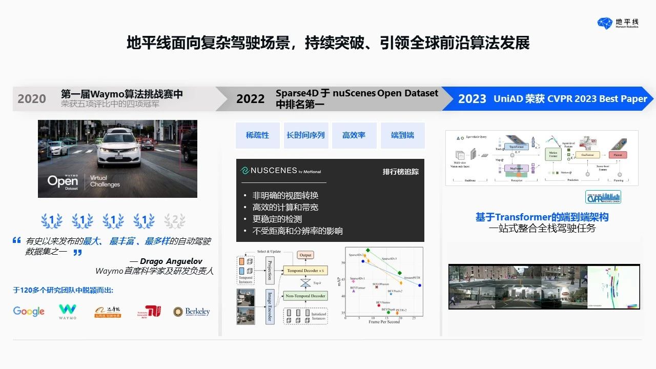Click the purple BEVFormer triangle marker
The height and width of the screenshot is (369, 656).
coord(353,291)
